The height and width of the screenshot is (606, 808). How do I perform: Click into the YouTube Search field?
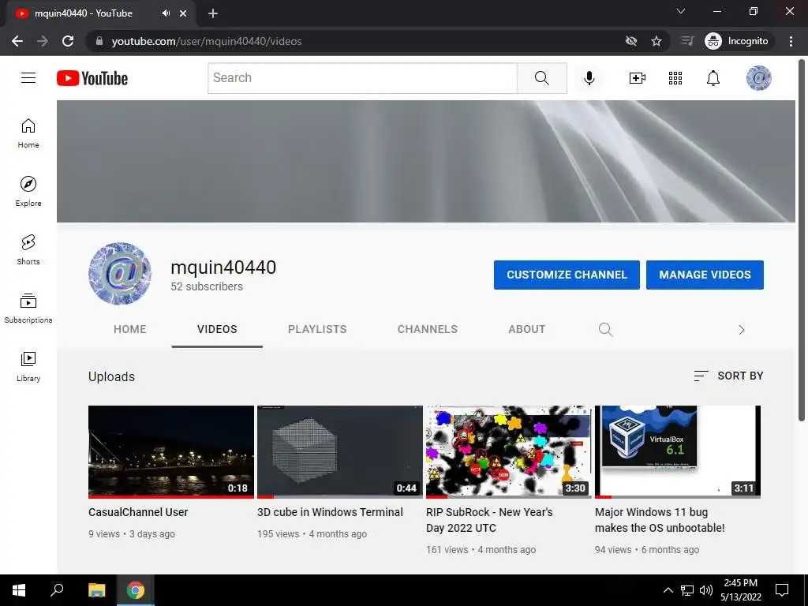[362, 78]
